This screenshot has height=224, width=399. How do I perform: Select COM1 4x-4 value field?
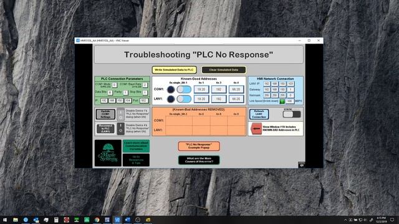tap(236, 90)
